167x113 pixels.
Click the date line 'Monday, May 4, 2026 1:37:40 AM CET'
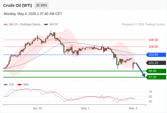[33, 14]
